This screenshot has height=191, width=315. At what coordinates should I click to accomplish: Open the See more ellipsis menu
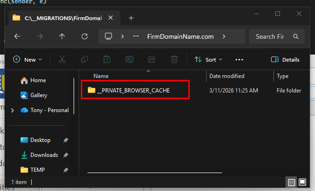(239, 59)
